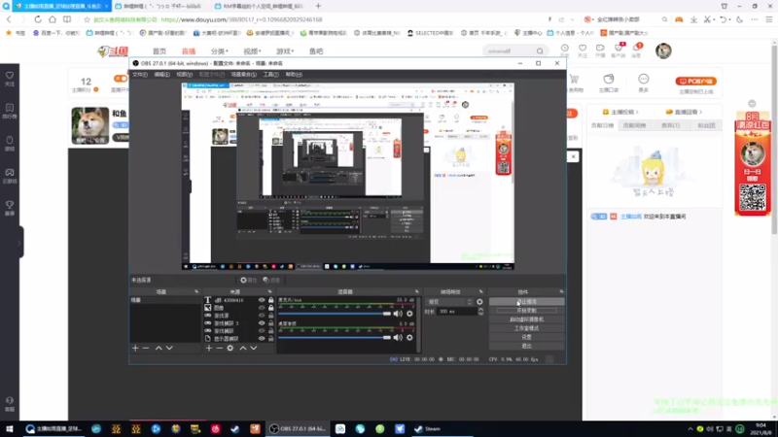This screenshot has width=778, height=437.
Task: Toggle the lock on the text source 43006416
Action: 271,300
